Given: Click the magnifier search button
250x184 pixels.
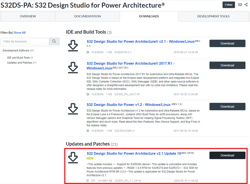Looking at the screenshot, I should (54, 41).
